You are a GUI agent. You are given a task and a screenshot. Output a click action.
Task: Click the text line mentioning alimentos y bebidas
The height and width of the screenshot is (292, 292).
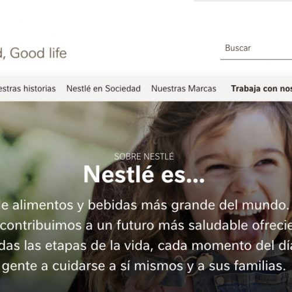[144, 206]
